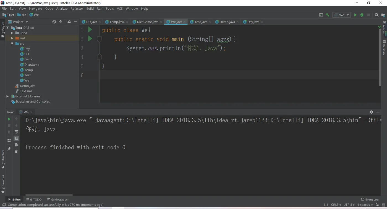Toggle tool window bars icon bottom-left

(4, 205)
